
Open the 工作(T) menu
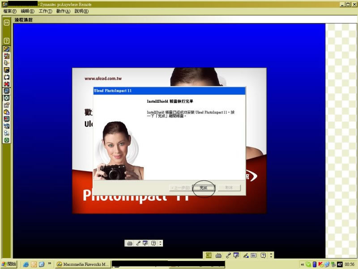45,11
